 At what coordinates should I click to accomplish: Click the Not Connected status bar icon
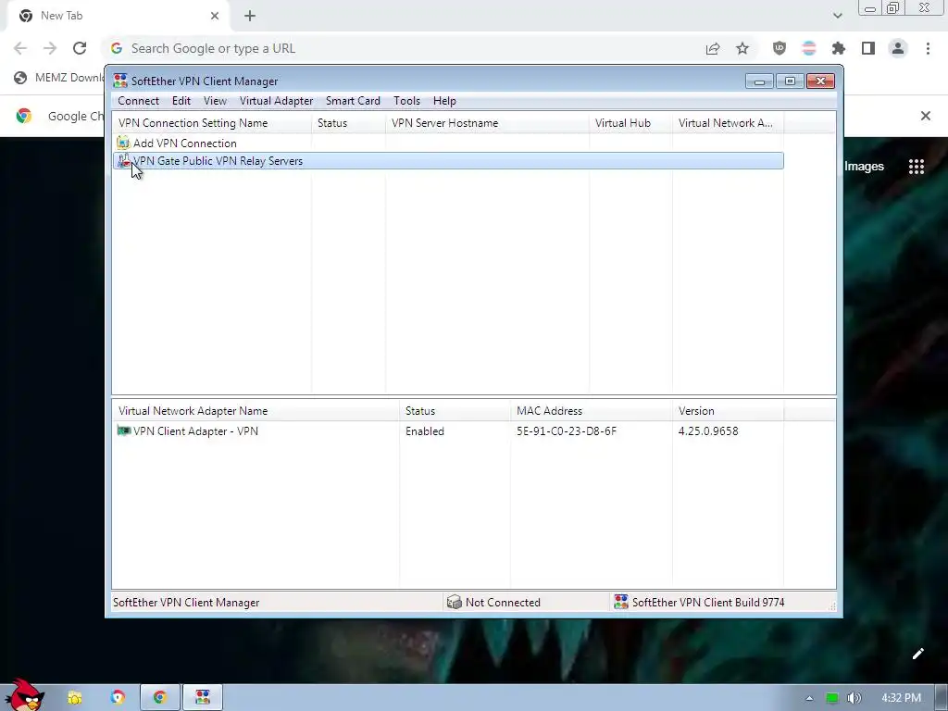point(454,602)
